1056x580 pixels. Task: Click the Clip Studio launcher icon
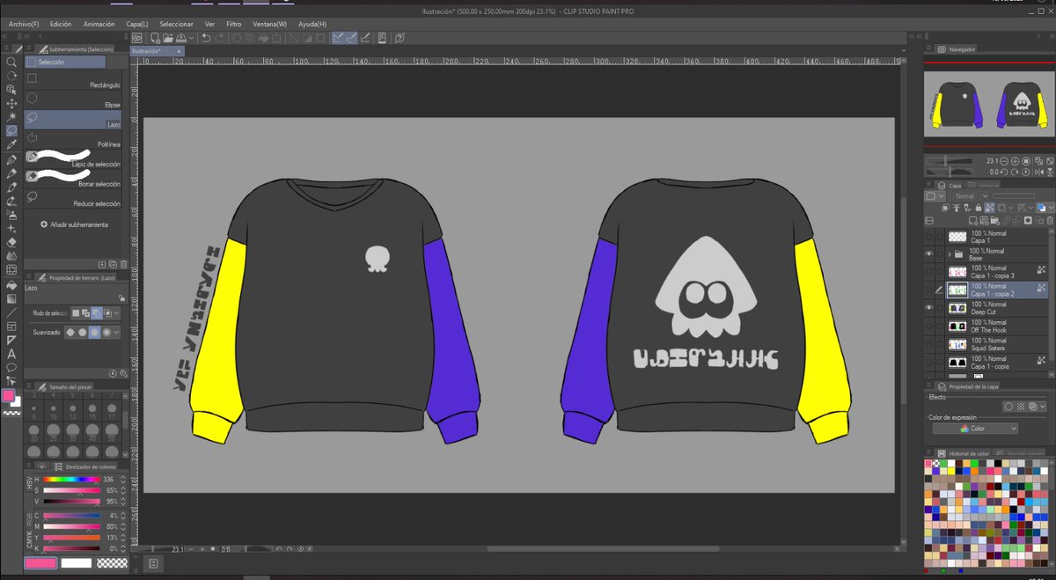click(137, 38)
